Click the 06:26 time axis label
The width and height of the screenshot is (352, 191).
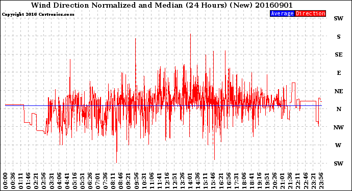point(90,181)
